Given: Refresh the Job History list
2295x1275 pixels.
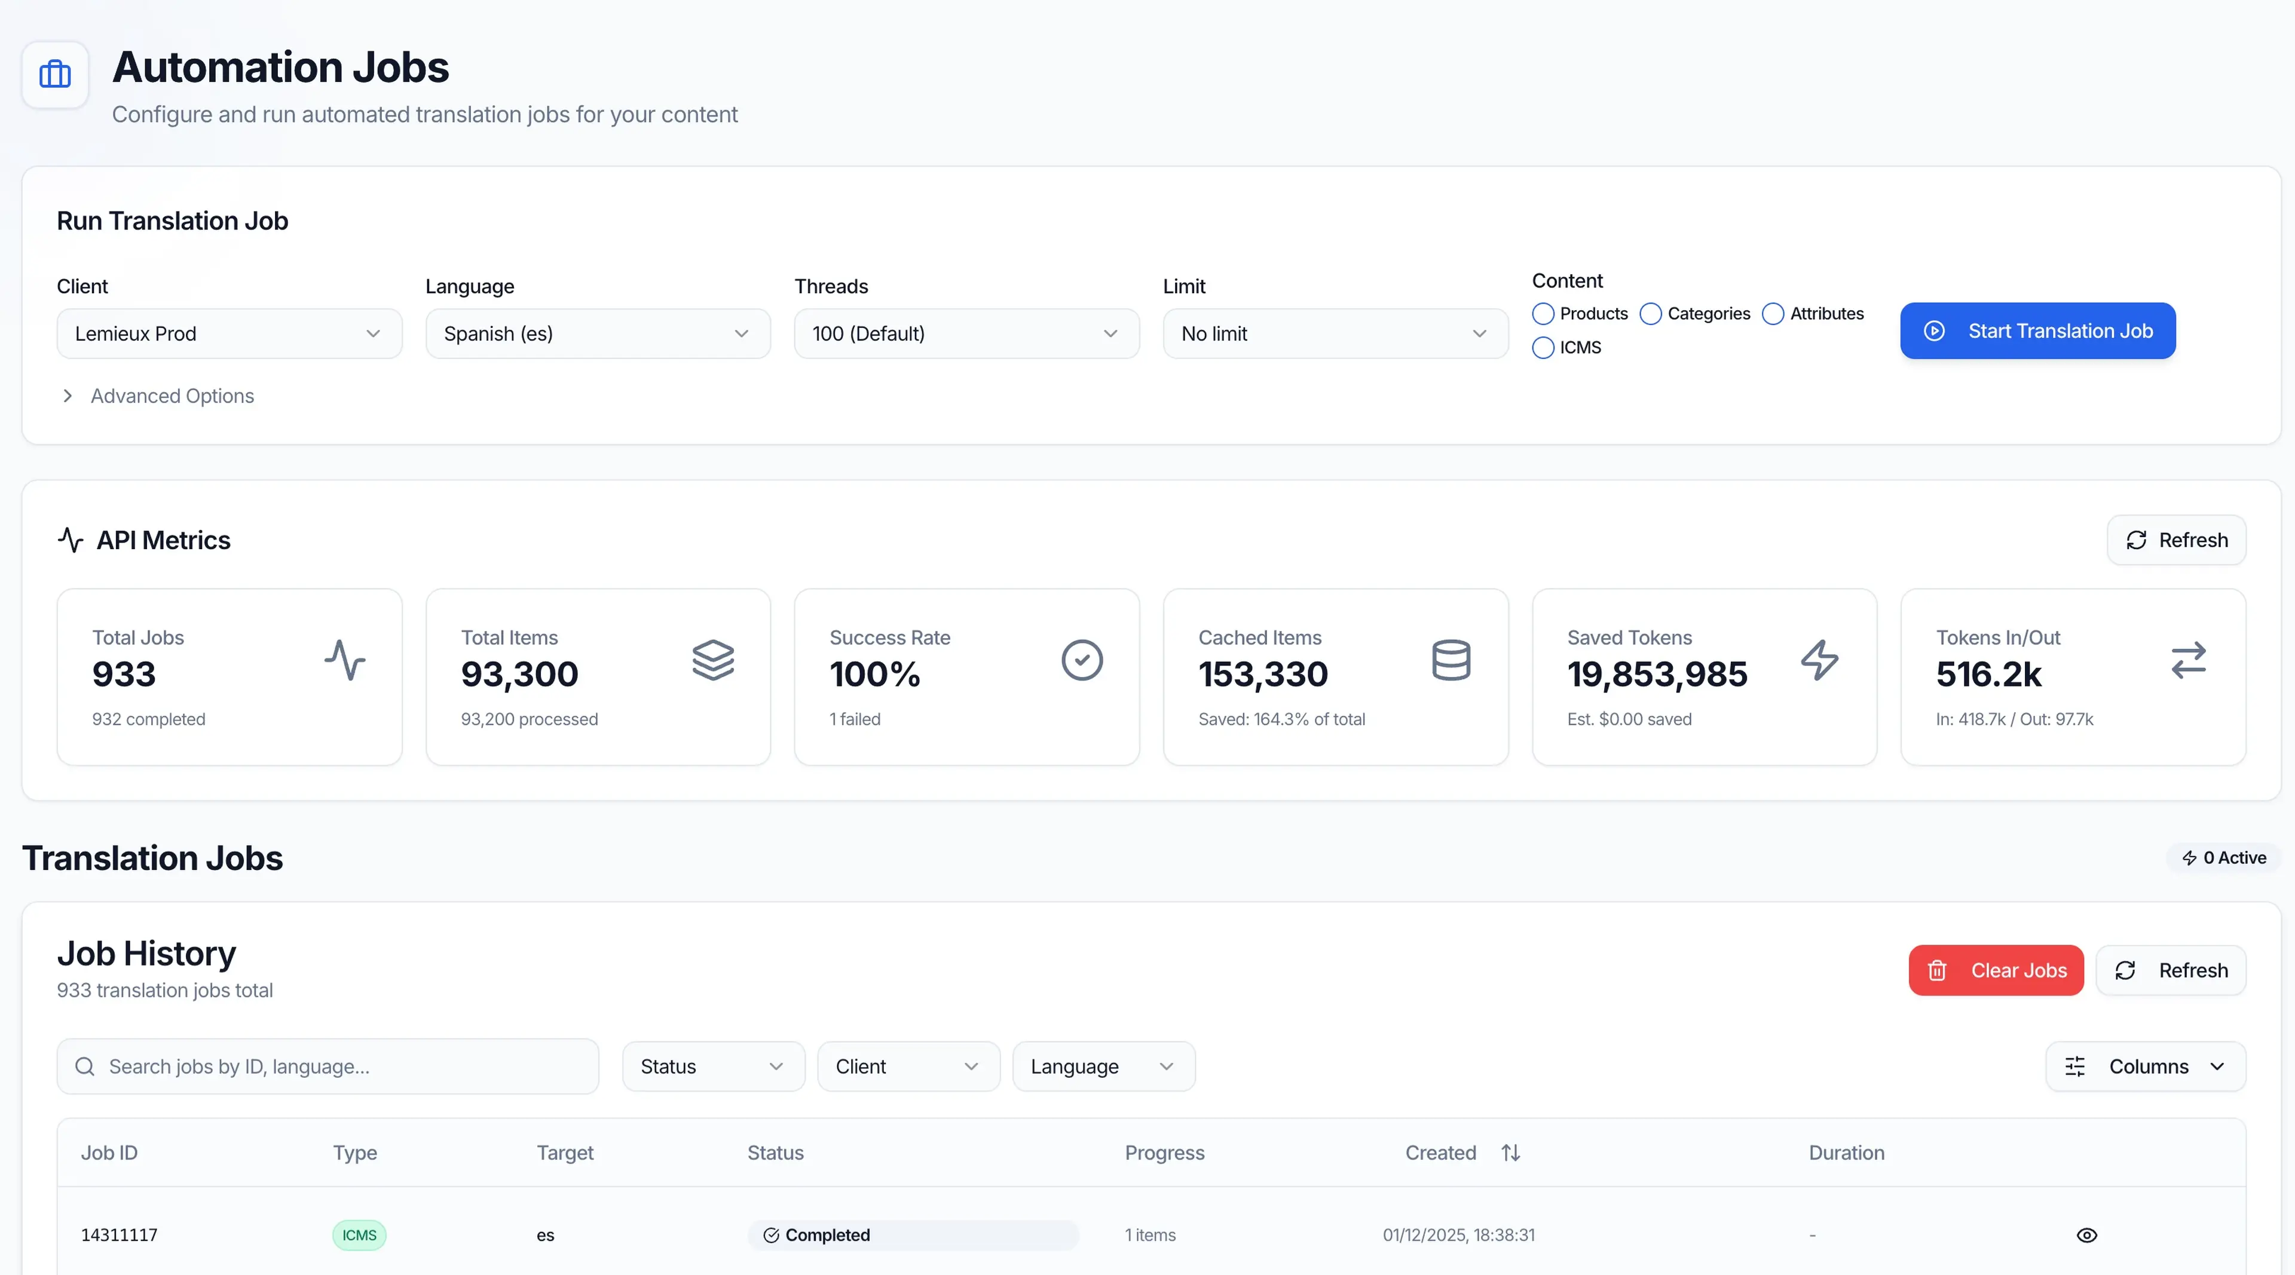Looking at the screenshot, I should [x=2171, y=970].
